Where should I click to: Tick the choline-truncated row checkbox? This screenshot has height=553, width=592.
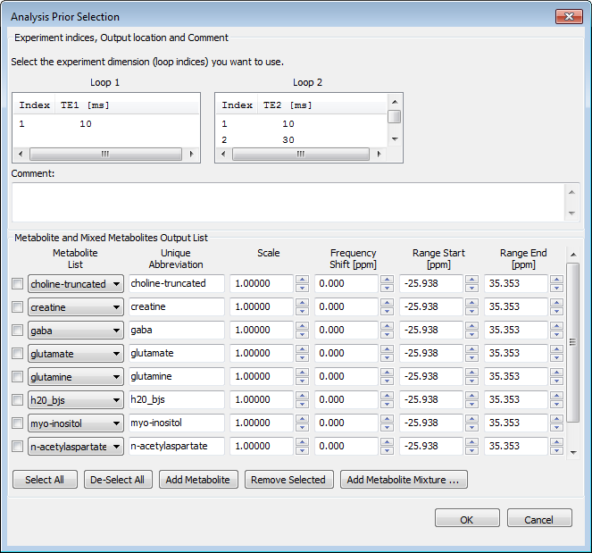pos(17,284)
